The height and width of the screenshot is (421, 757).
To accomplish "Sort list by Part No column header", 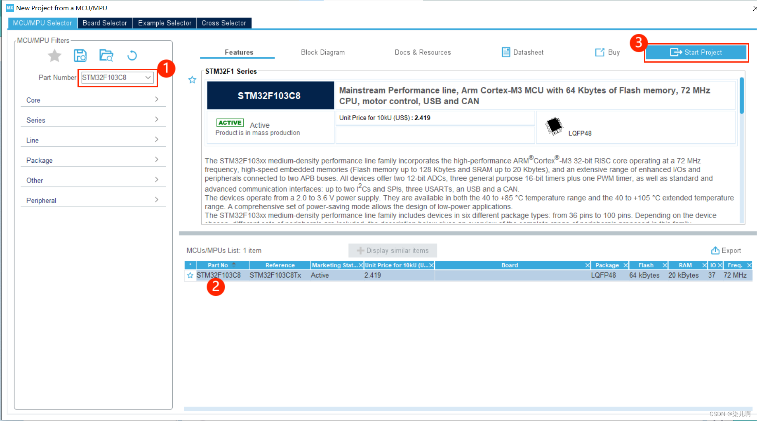I will point(223,265).
